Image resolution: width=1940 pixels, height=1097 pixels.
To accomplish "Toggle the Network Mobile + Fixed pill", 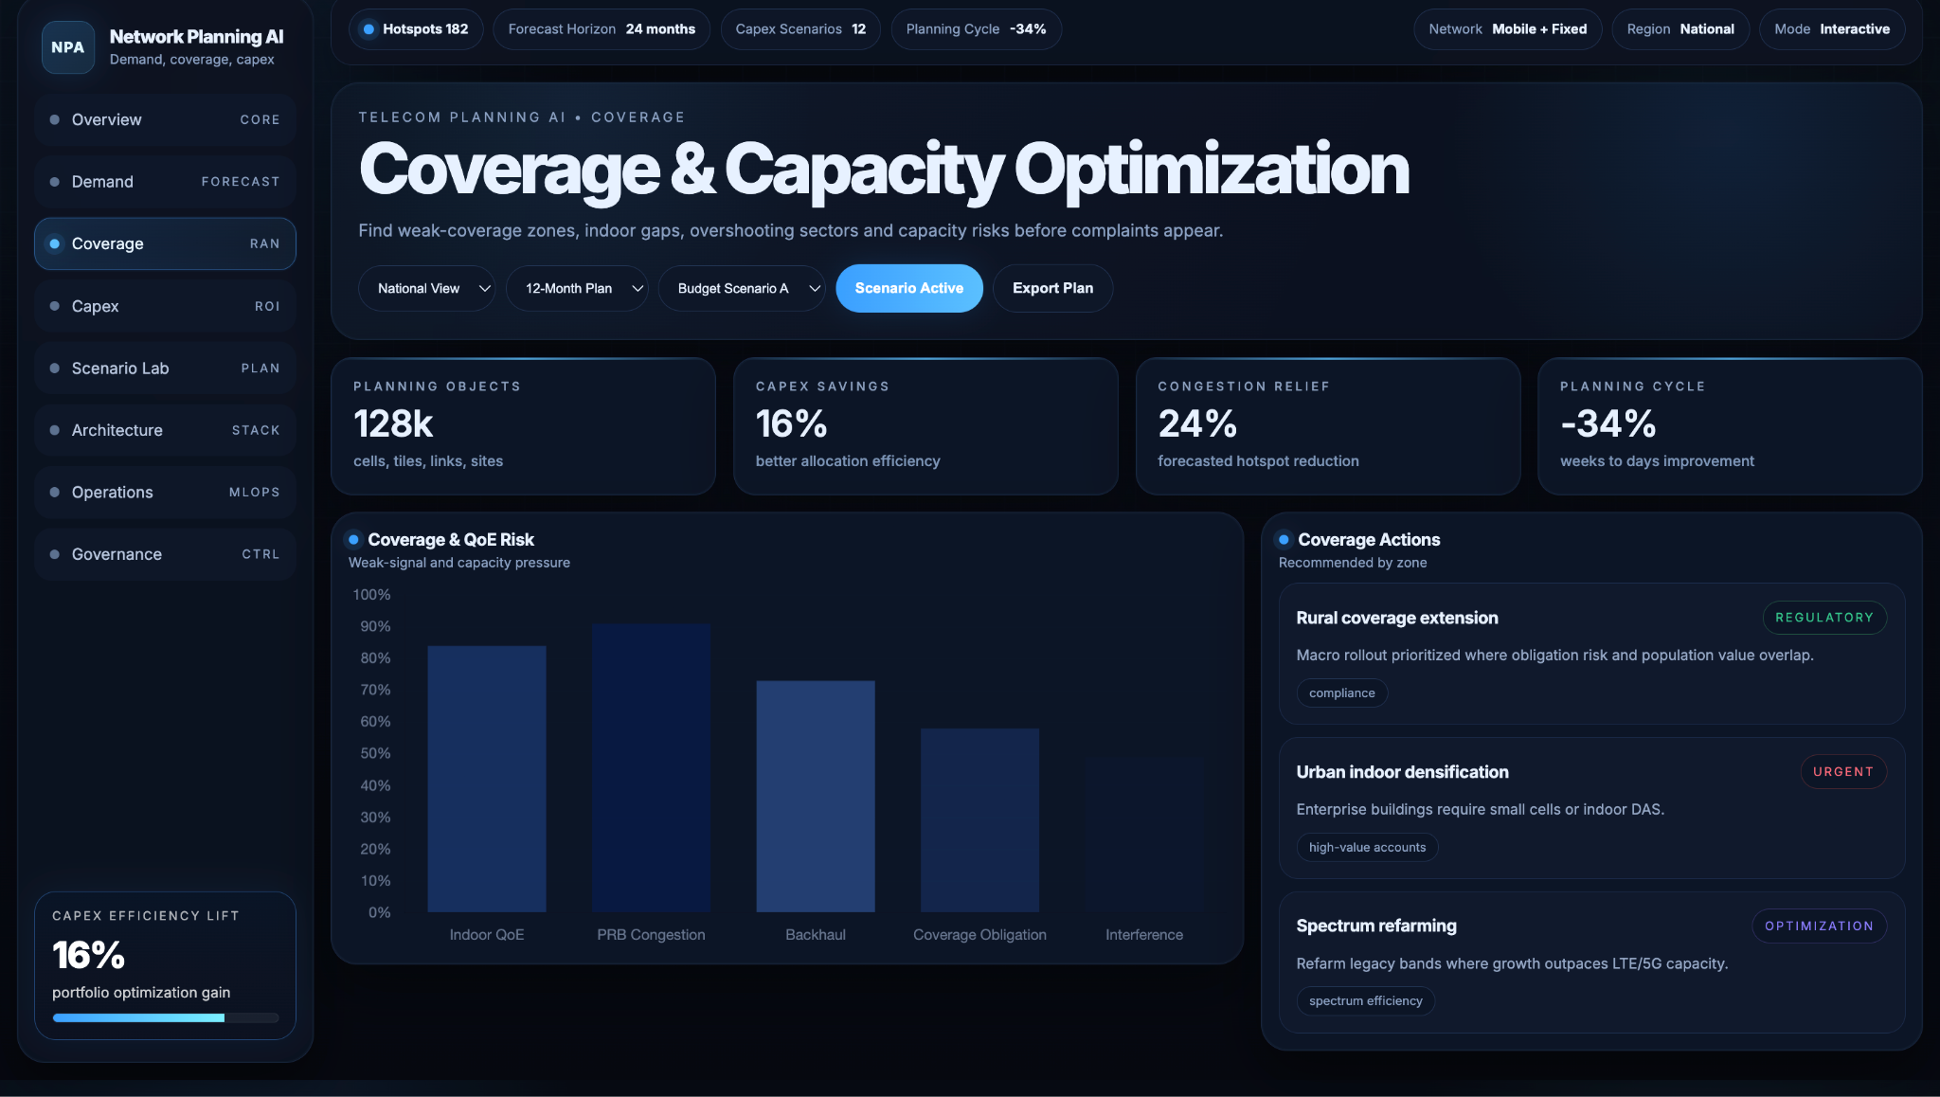I will pyautogui.click(x=1507, y=29).
